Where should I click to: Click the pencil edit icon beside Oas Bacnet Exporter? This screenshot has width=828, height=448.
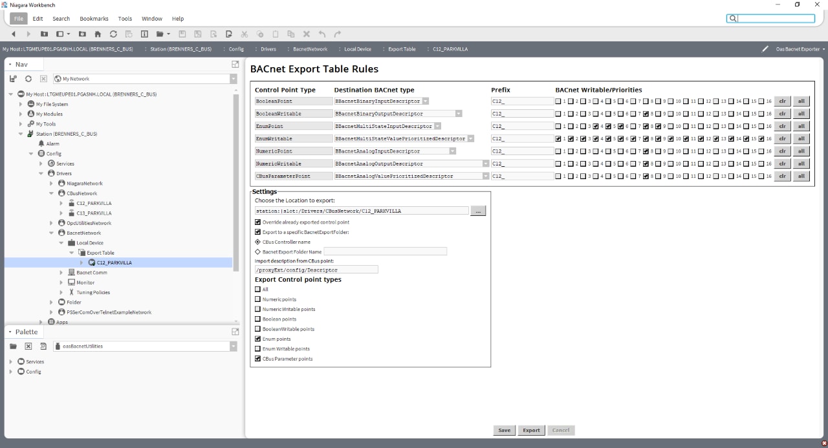(x=765, y=49)
